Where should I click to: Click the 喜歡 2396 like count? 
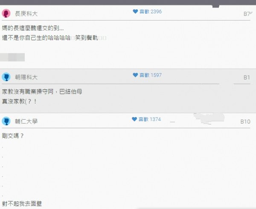[151, 12]
